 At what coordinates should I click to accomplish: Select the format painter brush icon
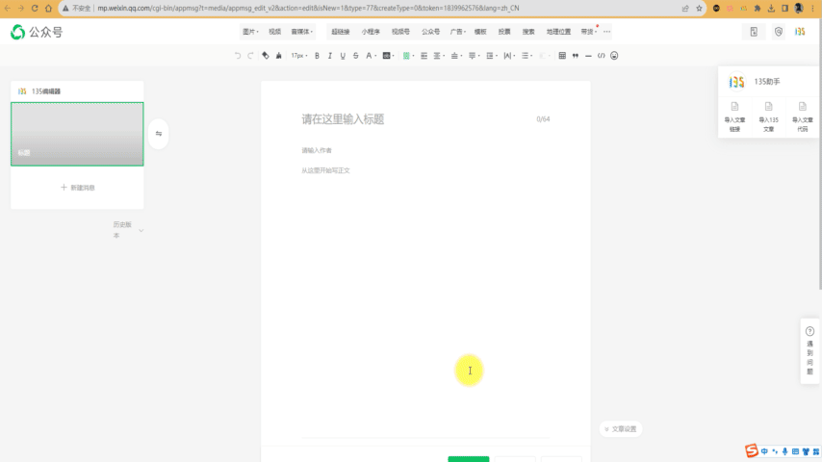pos(279,56)
